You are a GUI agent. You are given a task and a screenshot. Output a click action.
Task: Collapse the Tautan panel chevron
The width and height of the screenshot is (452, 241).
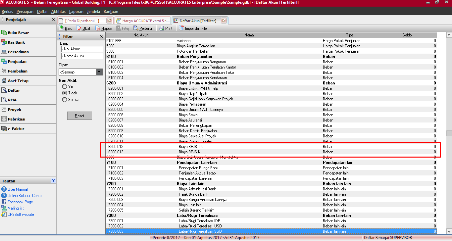(54, 181)
